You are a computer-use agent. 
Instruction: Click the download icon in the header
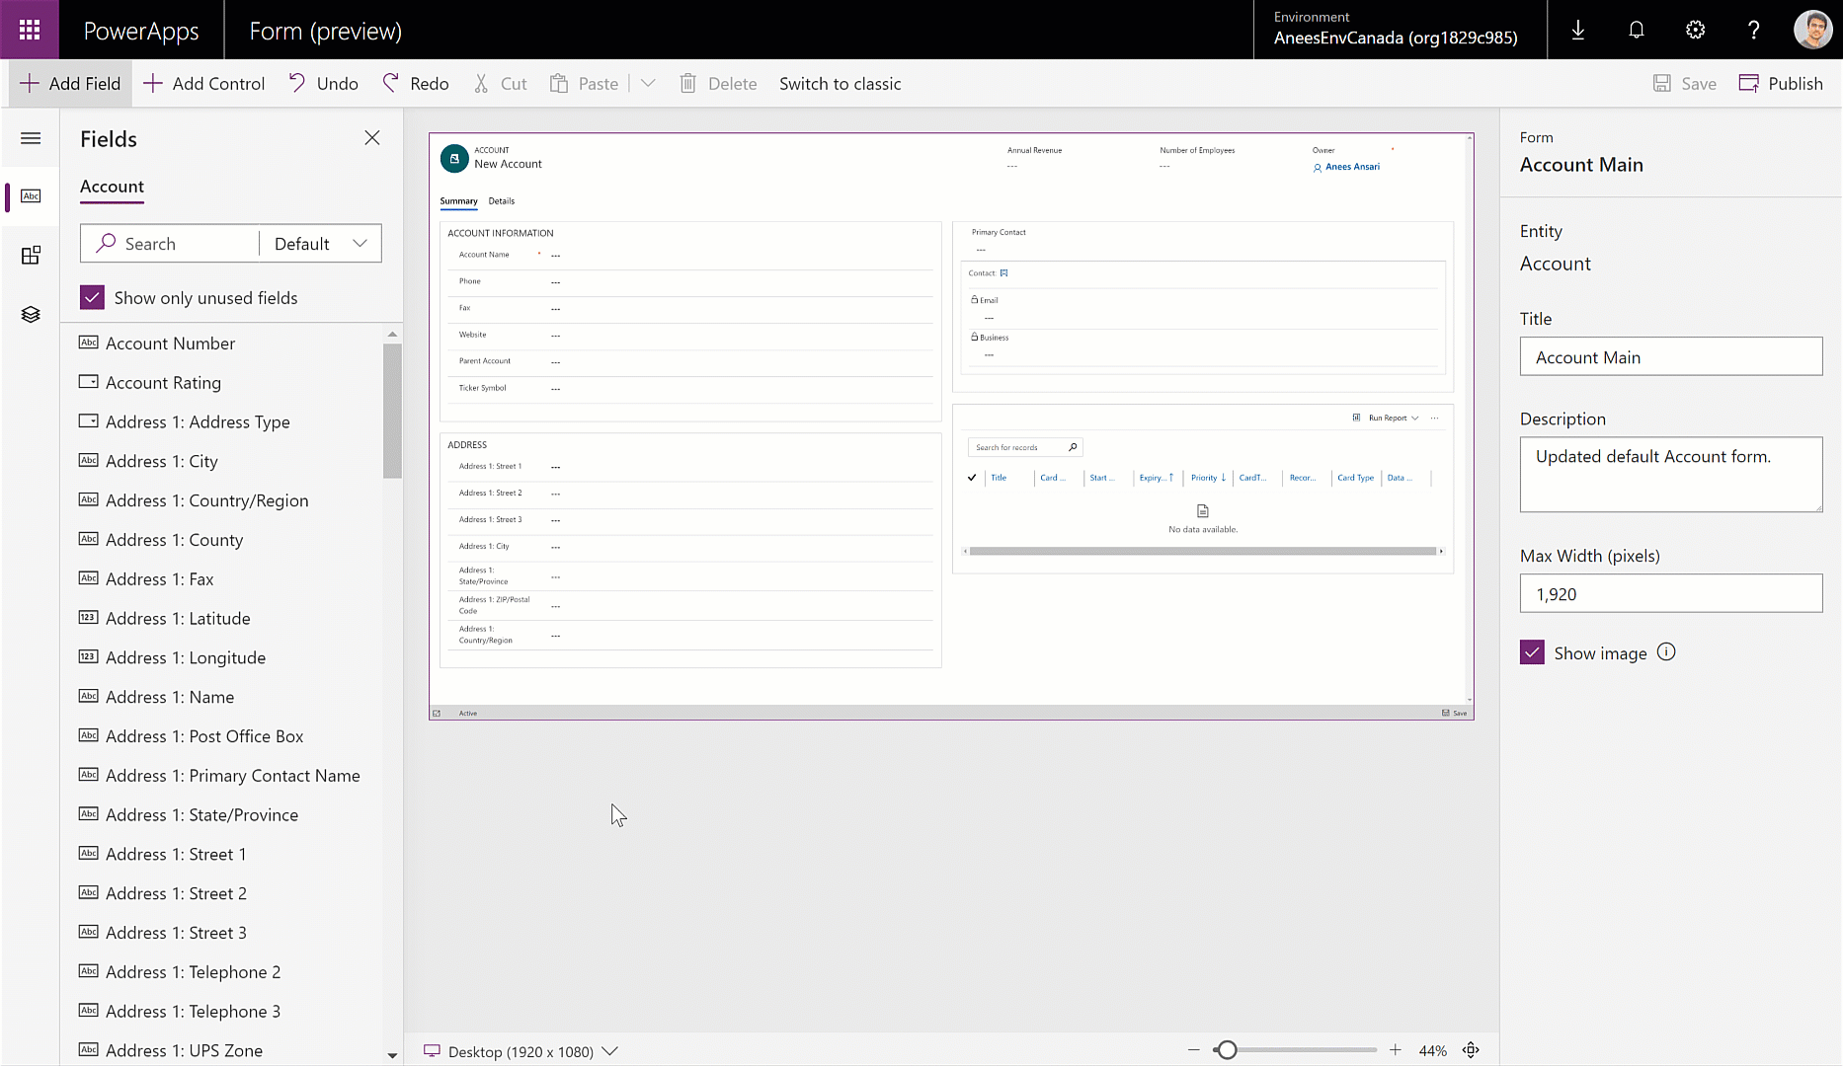pyautogui.click(x=1577, y=30)
